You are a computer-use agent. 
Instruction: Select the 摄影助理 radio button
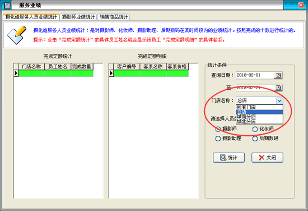coord(218,139)
